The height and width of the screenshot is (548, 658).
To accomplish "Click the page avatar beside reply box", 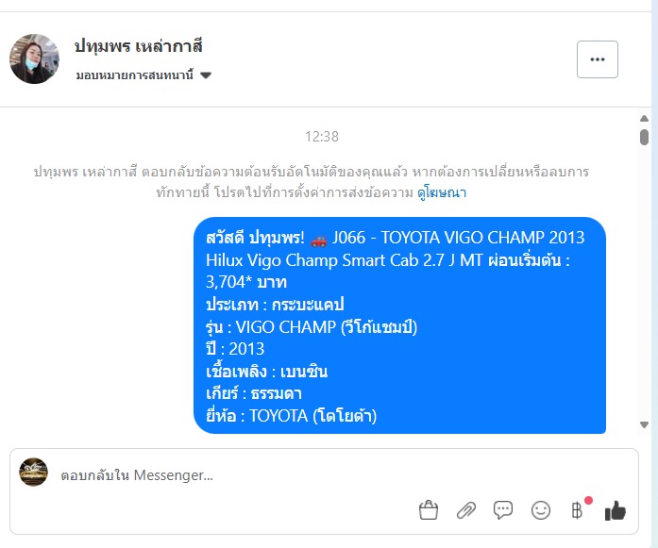I will pyautogui.click(x=34, y=473).
